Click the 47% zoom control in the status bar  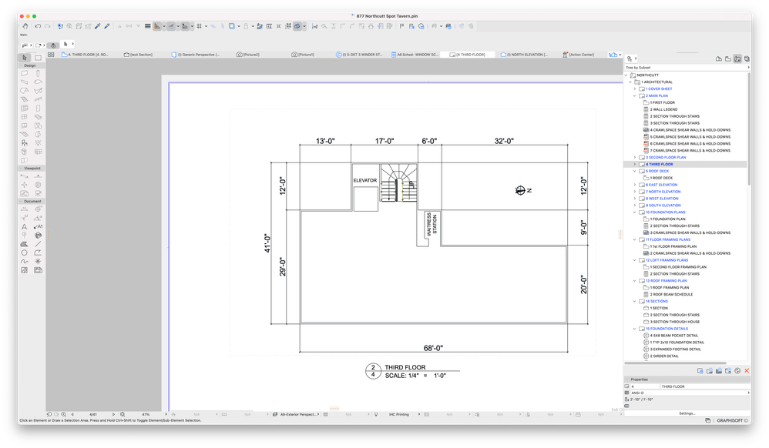(146, 414)
